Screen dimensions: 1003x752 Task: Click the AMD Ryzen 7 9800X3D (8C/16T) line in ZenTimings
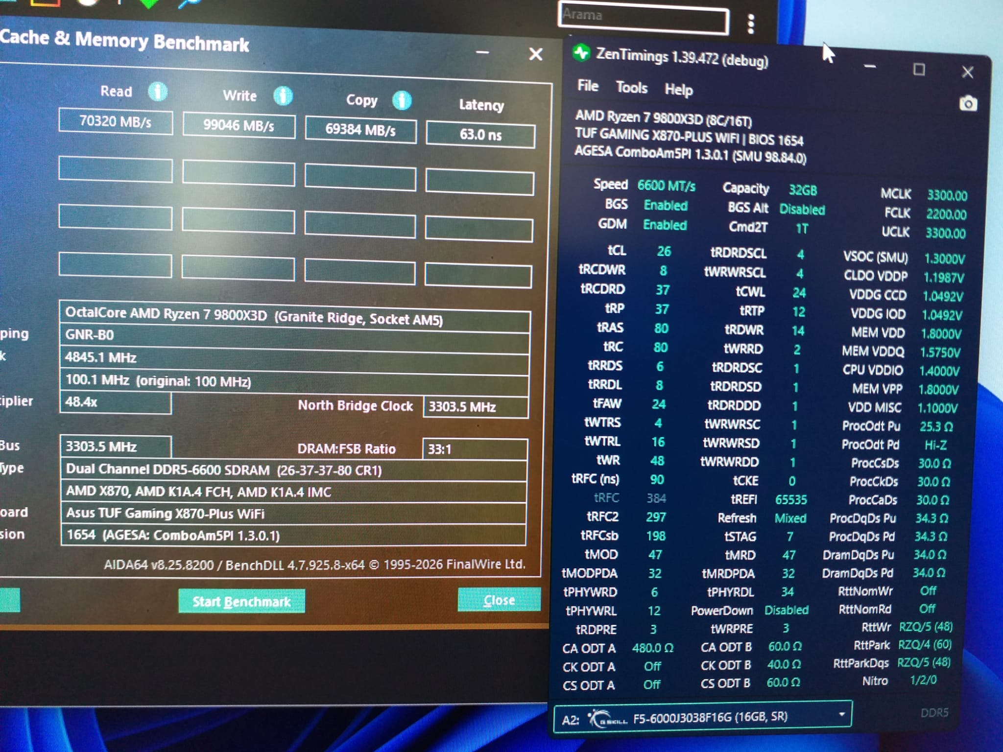coord(664,118)
